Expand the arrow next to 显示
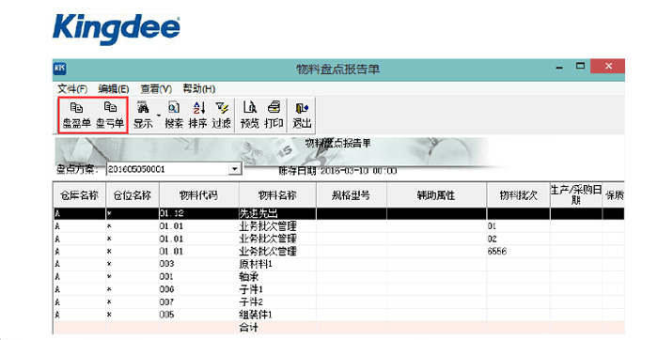 159,116
